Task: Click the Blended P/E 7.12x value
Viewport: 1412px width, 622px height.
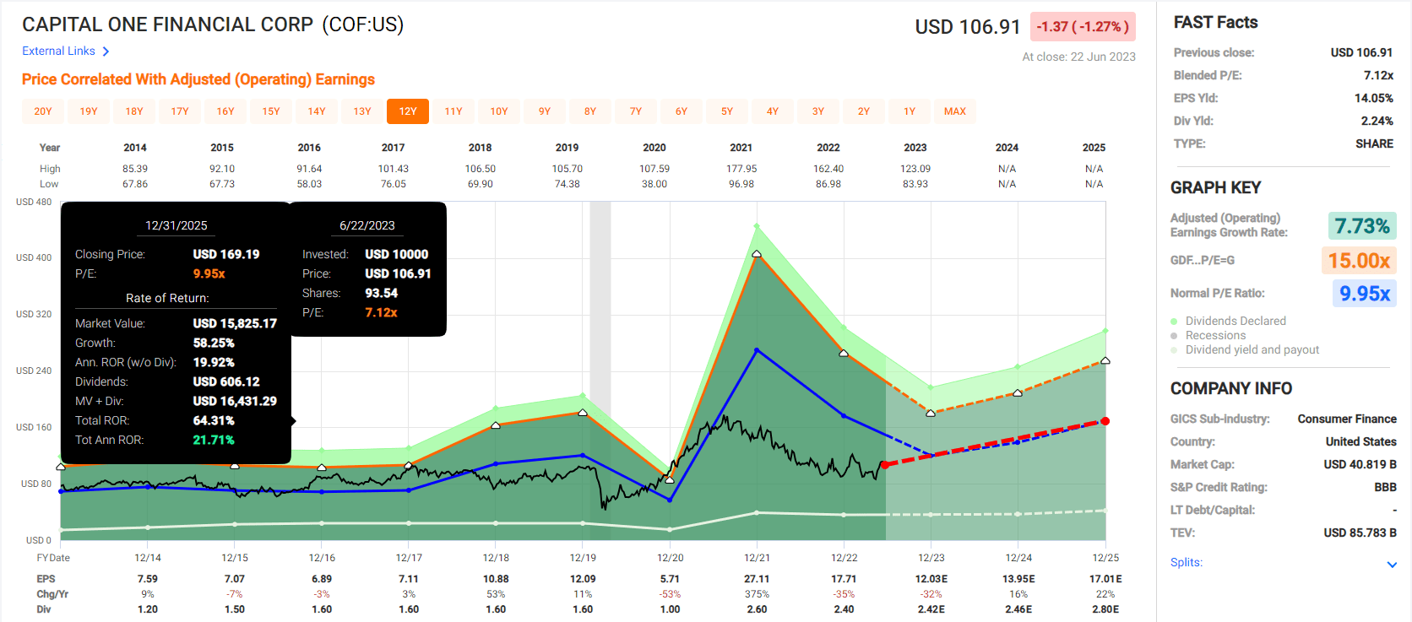Action: [1378, 75]
